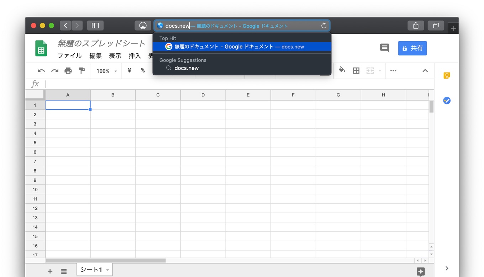This screenshot has width=484, height=277.
Task: Format as percent
Action: (x=143, y=70)
